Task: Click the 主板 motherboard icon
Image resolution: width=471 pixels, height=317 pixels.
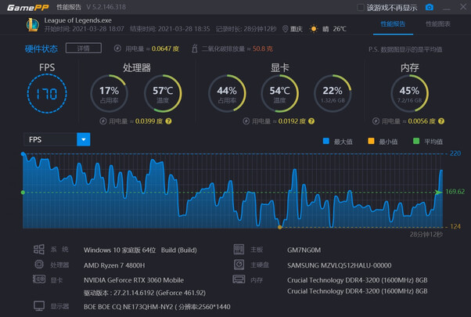Action: [x=239, y=250]
